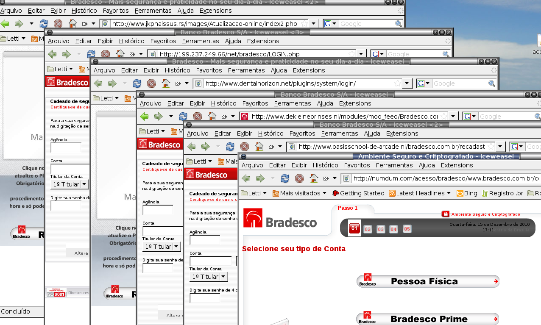Open Ferramentas menu in the numdum.com window
541x325 pixels.
(394, 165)
